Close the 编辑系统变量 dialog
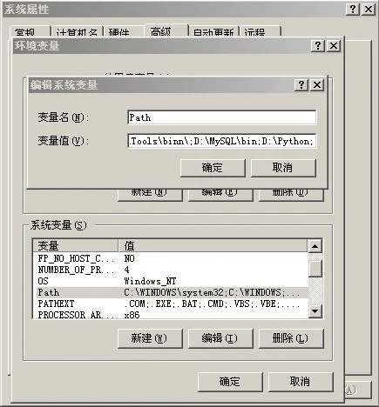The width and height of the screenshot is (379, 407). [317, 85]
